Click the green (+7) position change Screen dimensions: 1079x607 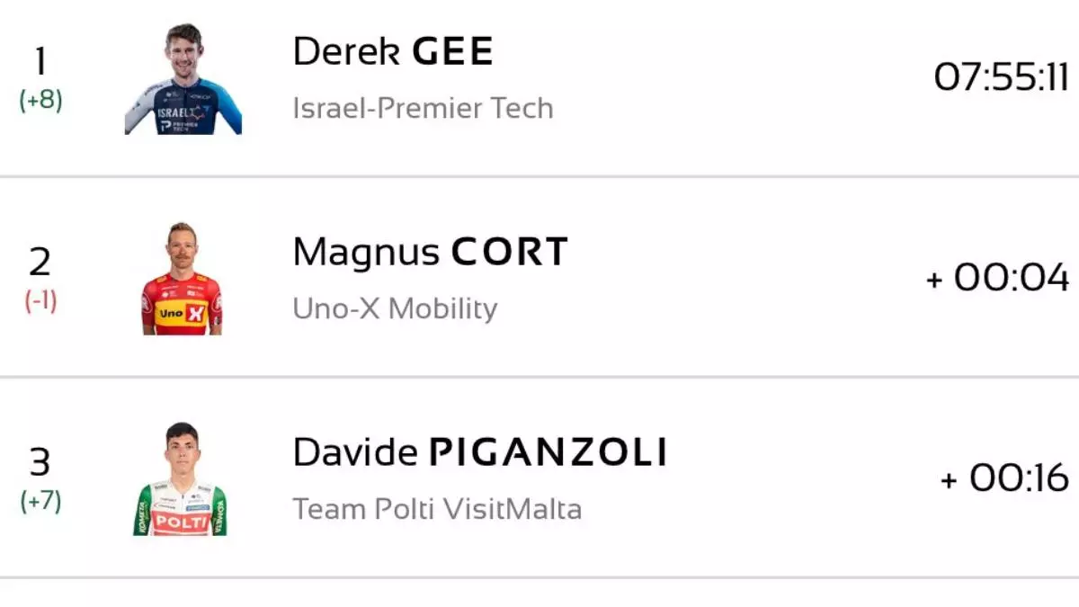pyautogui.click(x=41, y=501)
